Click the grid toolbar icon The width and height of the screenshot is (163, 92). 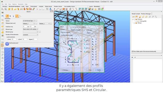tap(47, 9)
